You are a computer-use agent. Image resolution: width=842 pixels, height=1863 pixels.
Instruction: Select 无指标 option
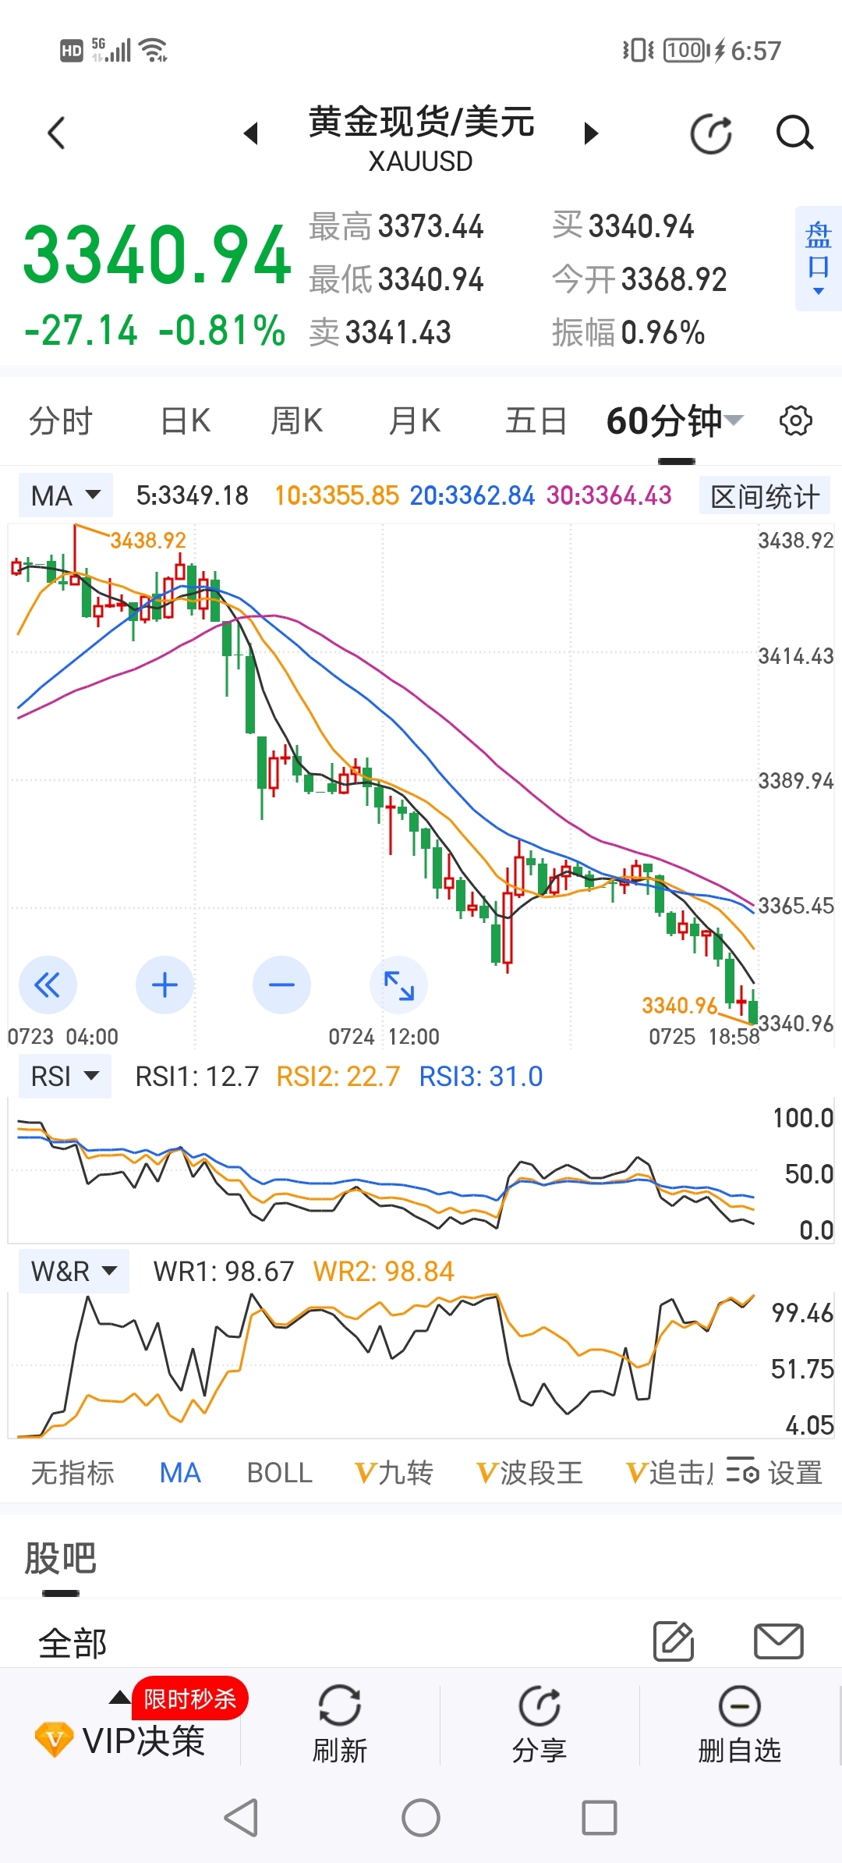(73, 1473)
